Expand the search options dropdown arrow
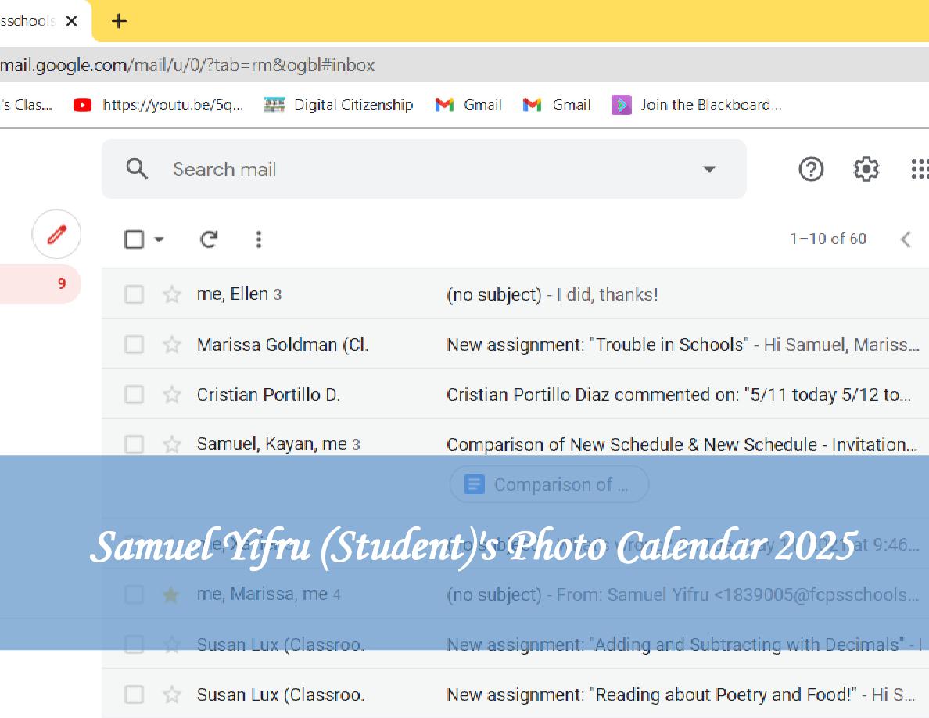The height and width of the screenshot is (718, 929). pyautogui.click(x=709, y=169)
